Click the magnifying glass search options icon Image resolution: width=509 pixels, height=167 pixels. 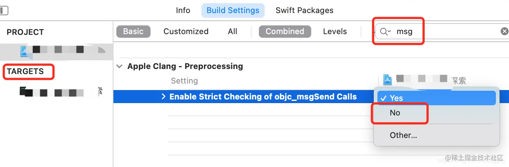(x=385, y=32)
